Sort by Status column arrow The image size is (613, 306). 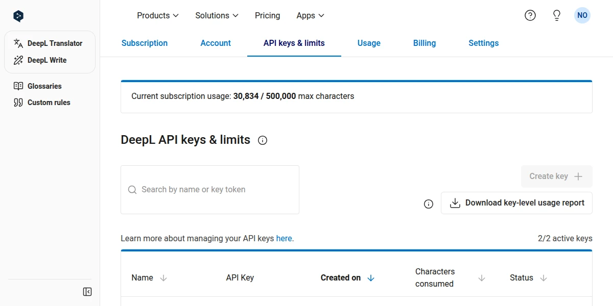544,278
